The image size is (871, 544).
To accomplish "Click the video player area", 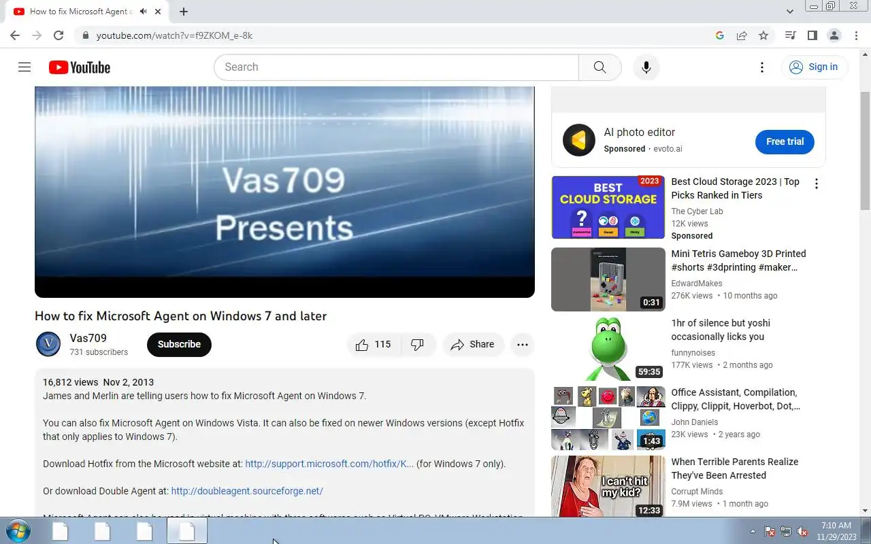I will 284,192.
